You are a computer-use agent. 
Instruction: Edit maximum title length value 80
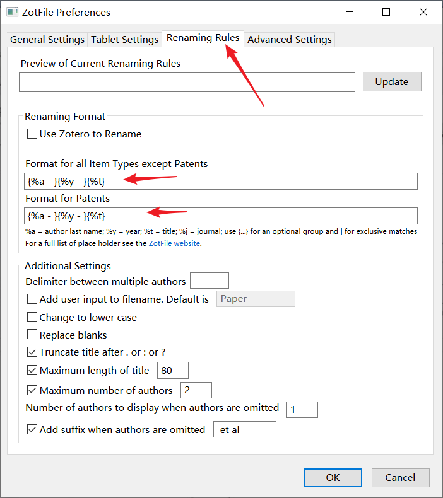coord(173,370)
